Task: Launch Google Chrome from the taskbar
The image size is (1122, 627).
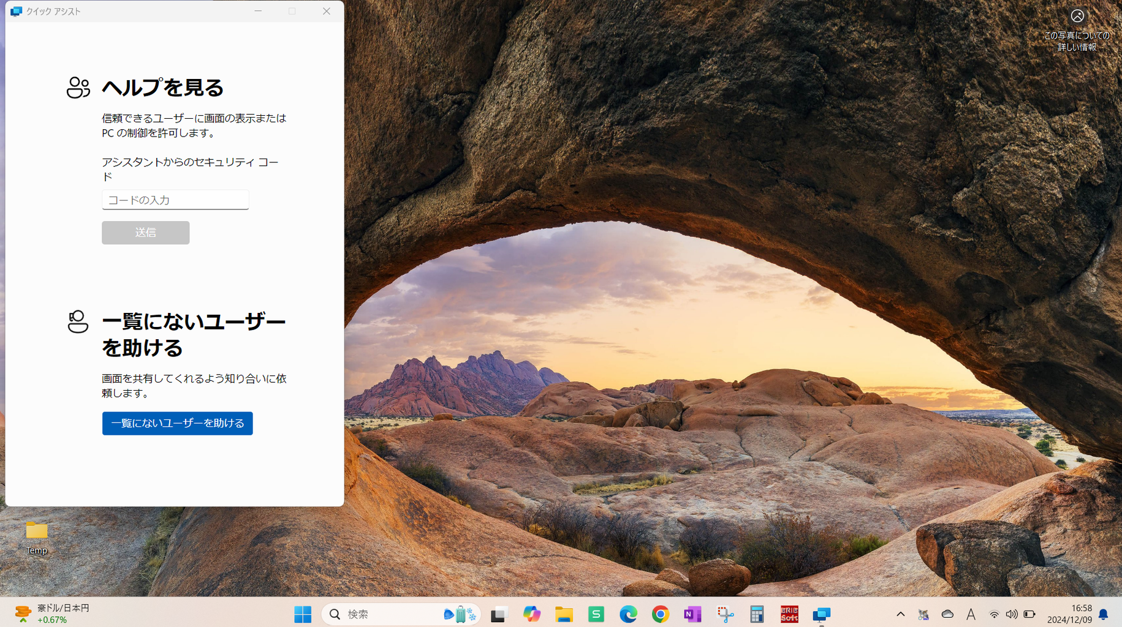Action: pyautogui.click(x=661, y=614)
